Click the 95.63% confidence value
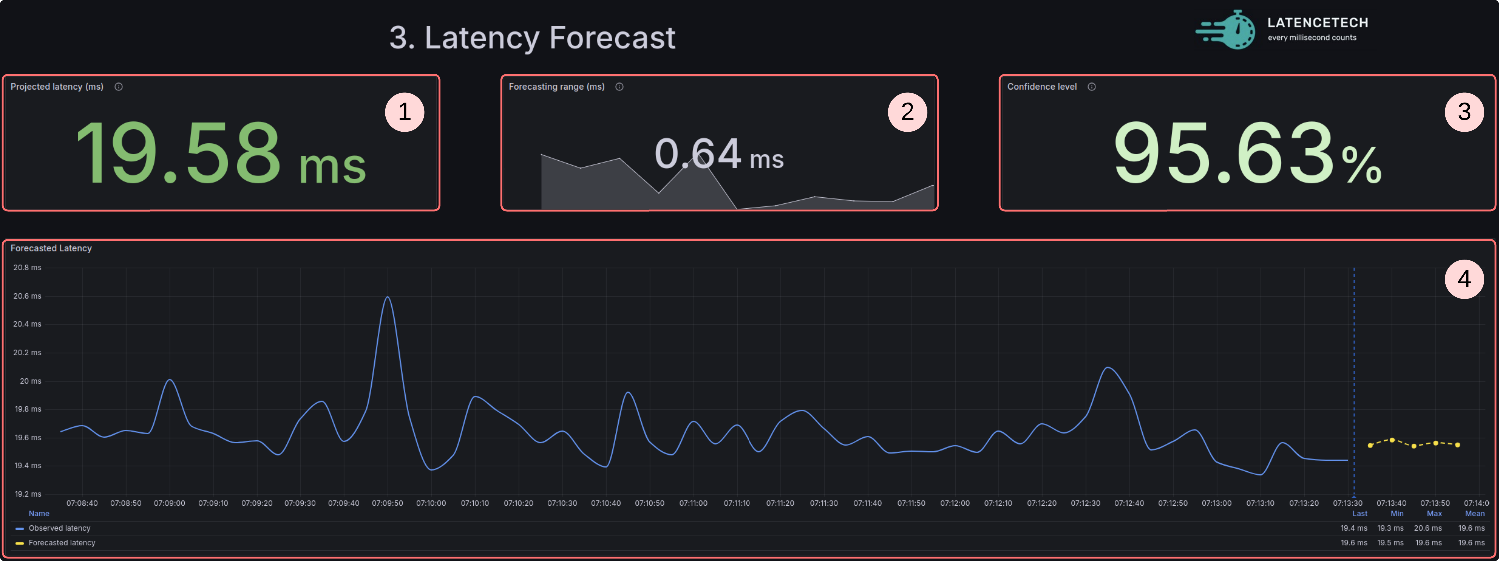1499x561 pixels. point(1247,153)
